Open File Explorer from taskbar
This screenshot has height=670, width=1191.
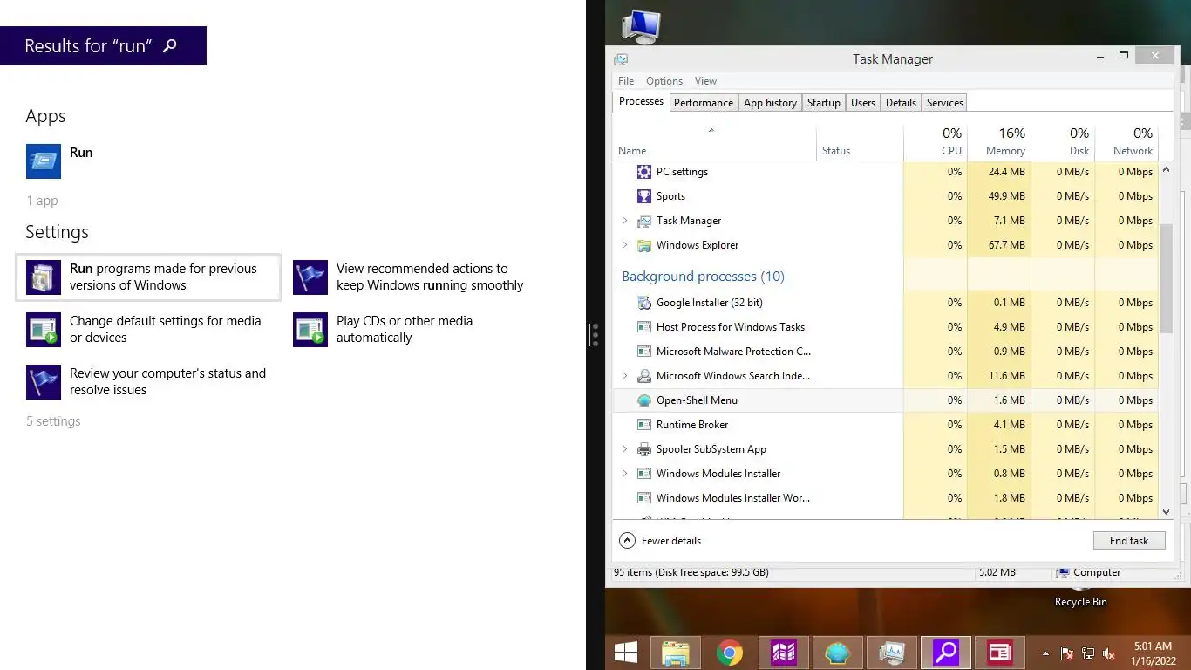(x=676, y=653)
